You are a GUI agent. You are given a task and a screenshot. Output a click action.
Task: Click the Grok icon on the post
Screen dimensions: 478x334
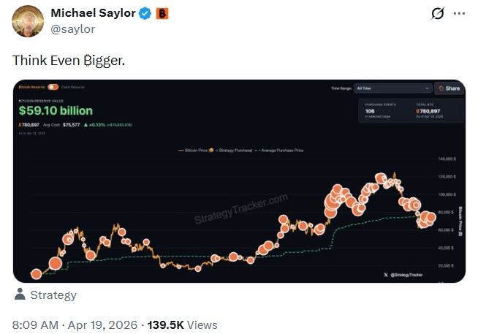point(439,14)
